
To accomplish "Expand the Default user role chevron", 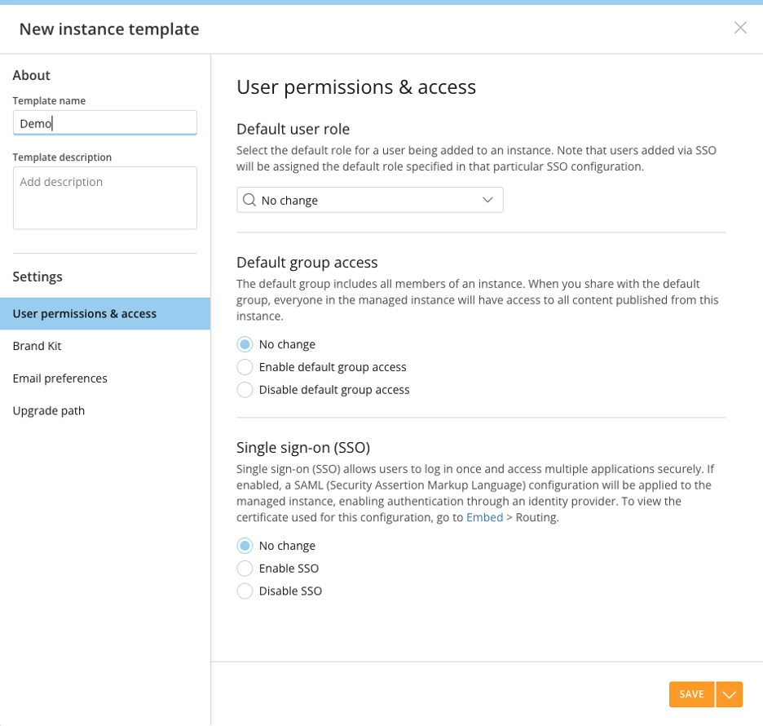I will point(487,200).
